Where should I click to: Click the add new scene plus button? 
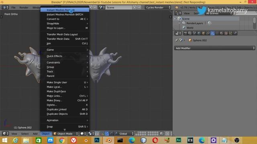tap(135, 8)
